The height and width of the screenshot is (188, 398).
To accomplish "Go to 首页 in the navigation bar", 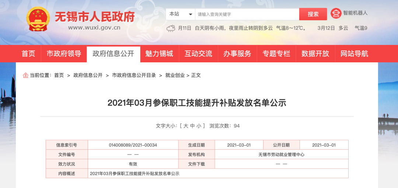I will click(28, 53).
